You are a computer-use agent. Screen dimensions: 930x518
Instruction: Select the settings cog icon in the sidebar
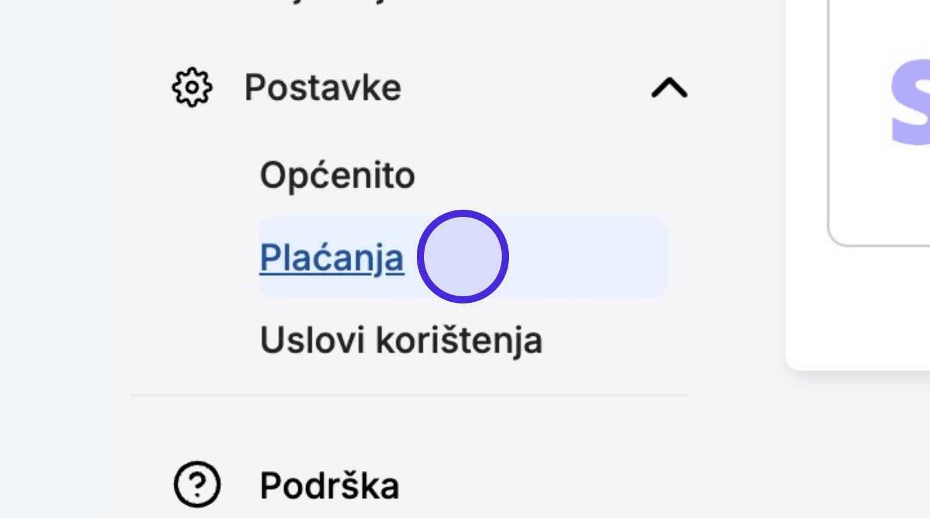(192, 88)
